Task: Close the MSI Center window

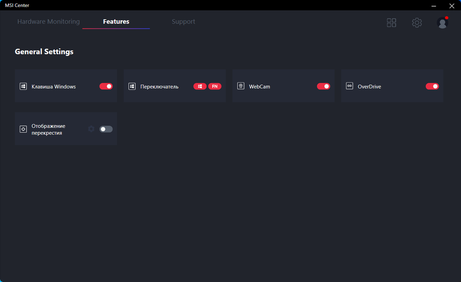Action: pos(452,6)
